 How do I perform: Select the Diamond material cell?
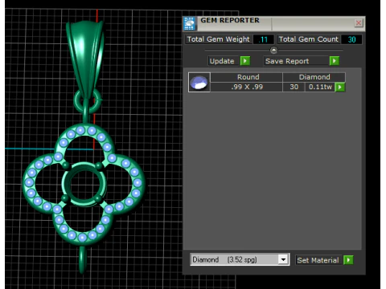pos(314,77)
